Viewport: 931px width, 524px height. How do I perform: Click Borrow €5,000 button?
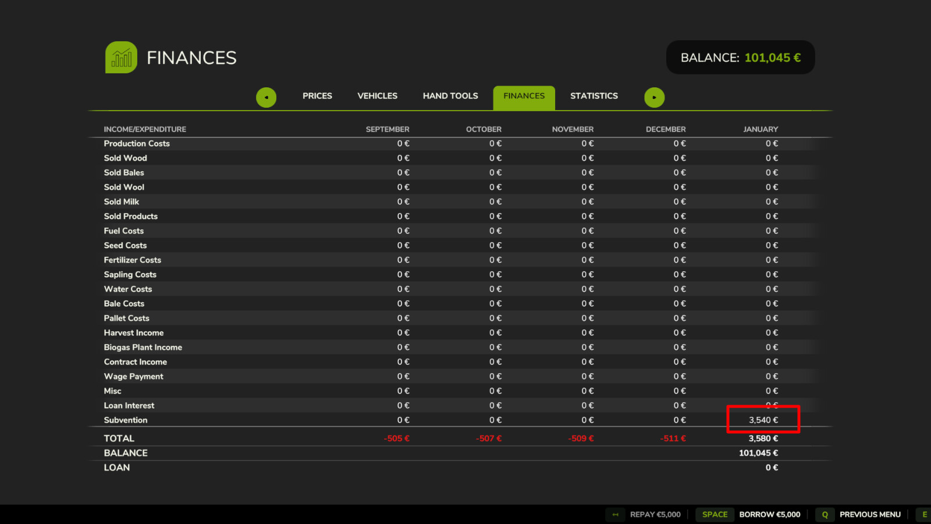tap(769, 515)
